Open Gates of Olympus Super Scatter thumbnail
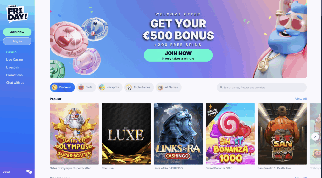322x178 pixels. (74, 134)
